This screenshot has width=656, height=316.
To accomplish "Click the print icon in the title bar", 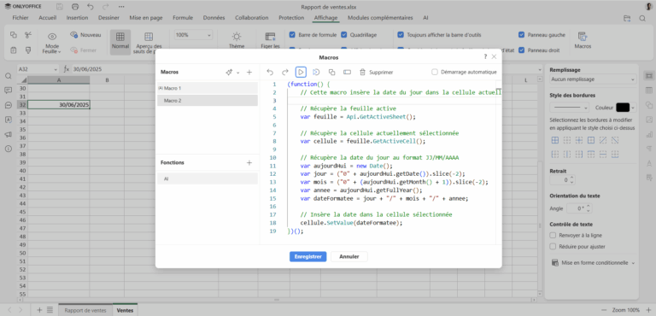I will pos(75,7).
